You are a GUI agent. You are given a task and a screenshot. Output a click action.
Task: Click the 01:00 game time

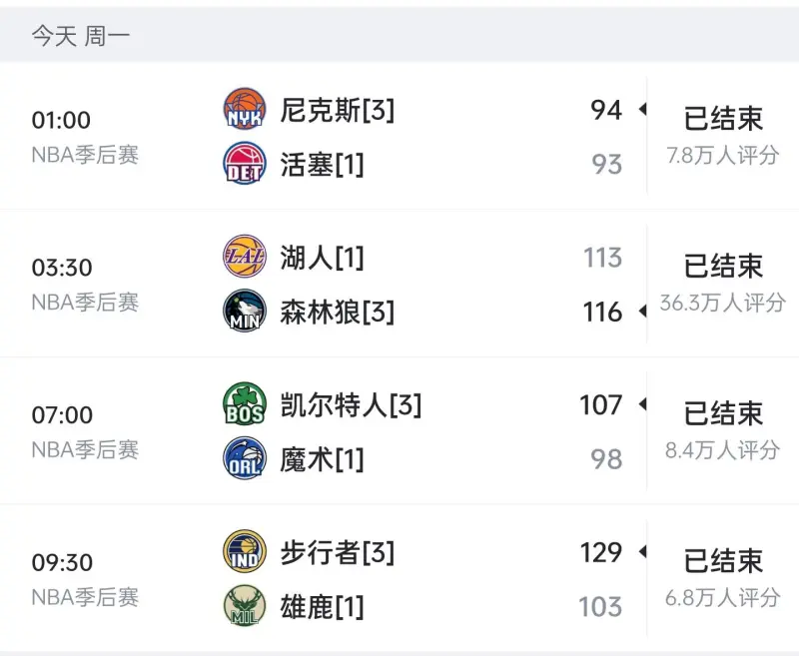(61, 120)
